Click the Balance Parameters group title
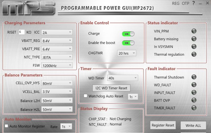Image resolution: width=211 pixels, height=133 pixels. click(23, 75)
